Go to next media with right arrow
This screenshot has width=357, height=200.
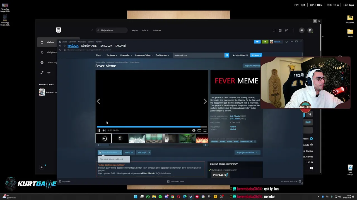point(205,101)
